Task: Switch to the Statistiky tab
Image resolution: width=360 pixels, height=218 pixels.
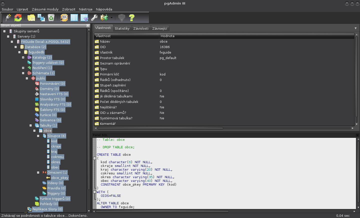Action: (122, 28)
